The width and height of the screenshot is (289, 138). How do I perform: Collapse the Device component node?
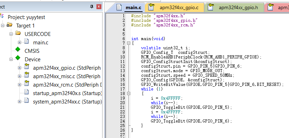tap(11, 59)
